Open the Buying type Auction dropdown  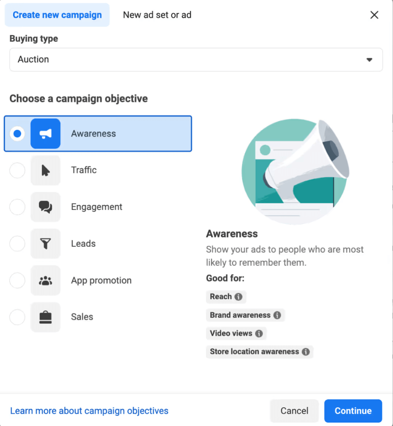coord(196,60)
